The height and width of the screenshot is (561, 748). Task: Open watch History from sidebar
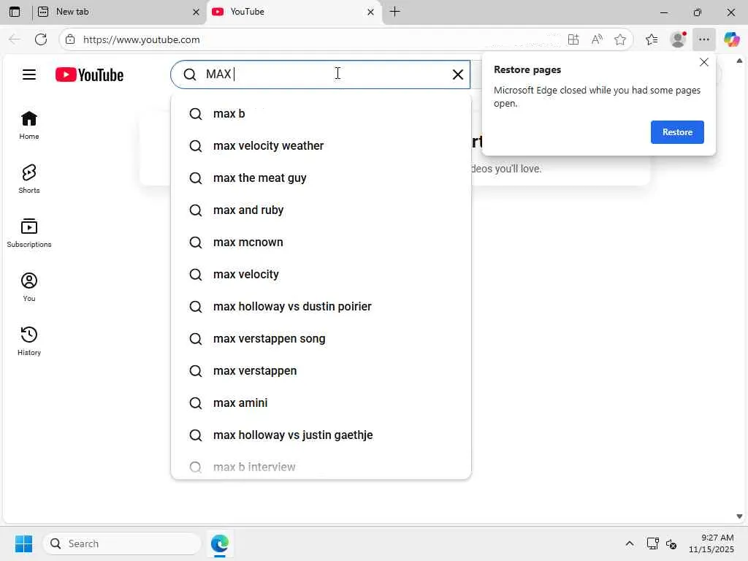tap(29, 340)
